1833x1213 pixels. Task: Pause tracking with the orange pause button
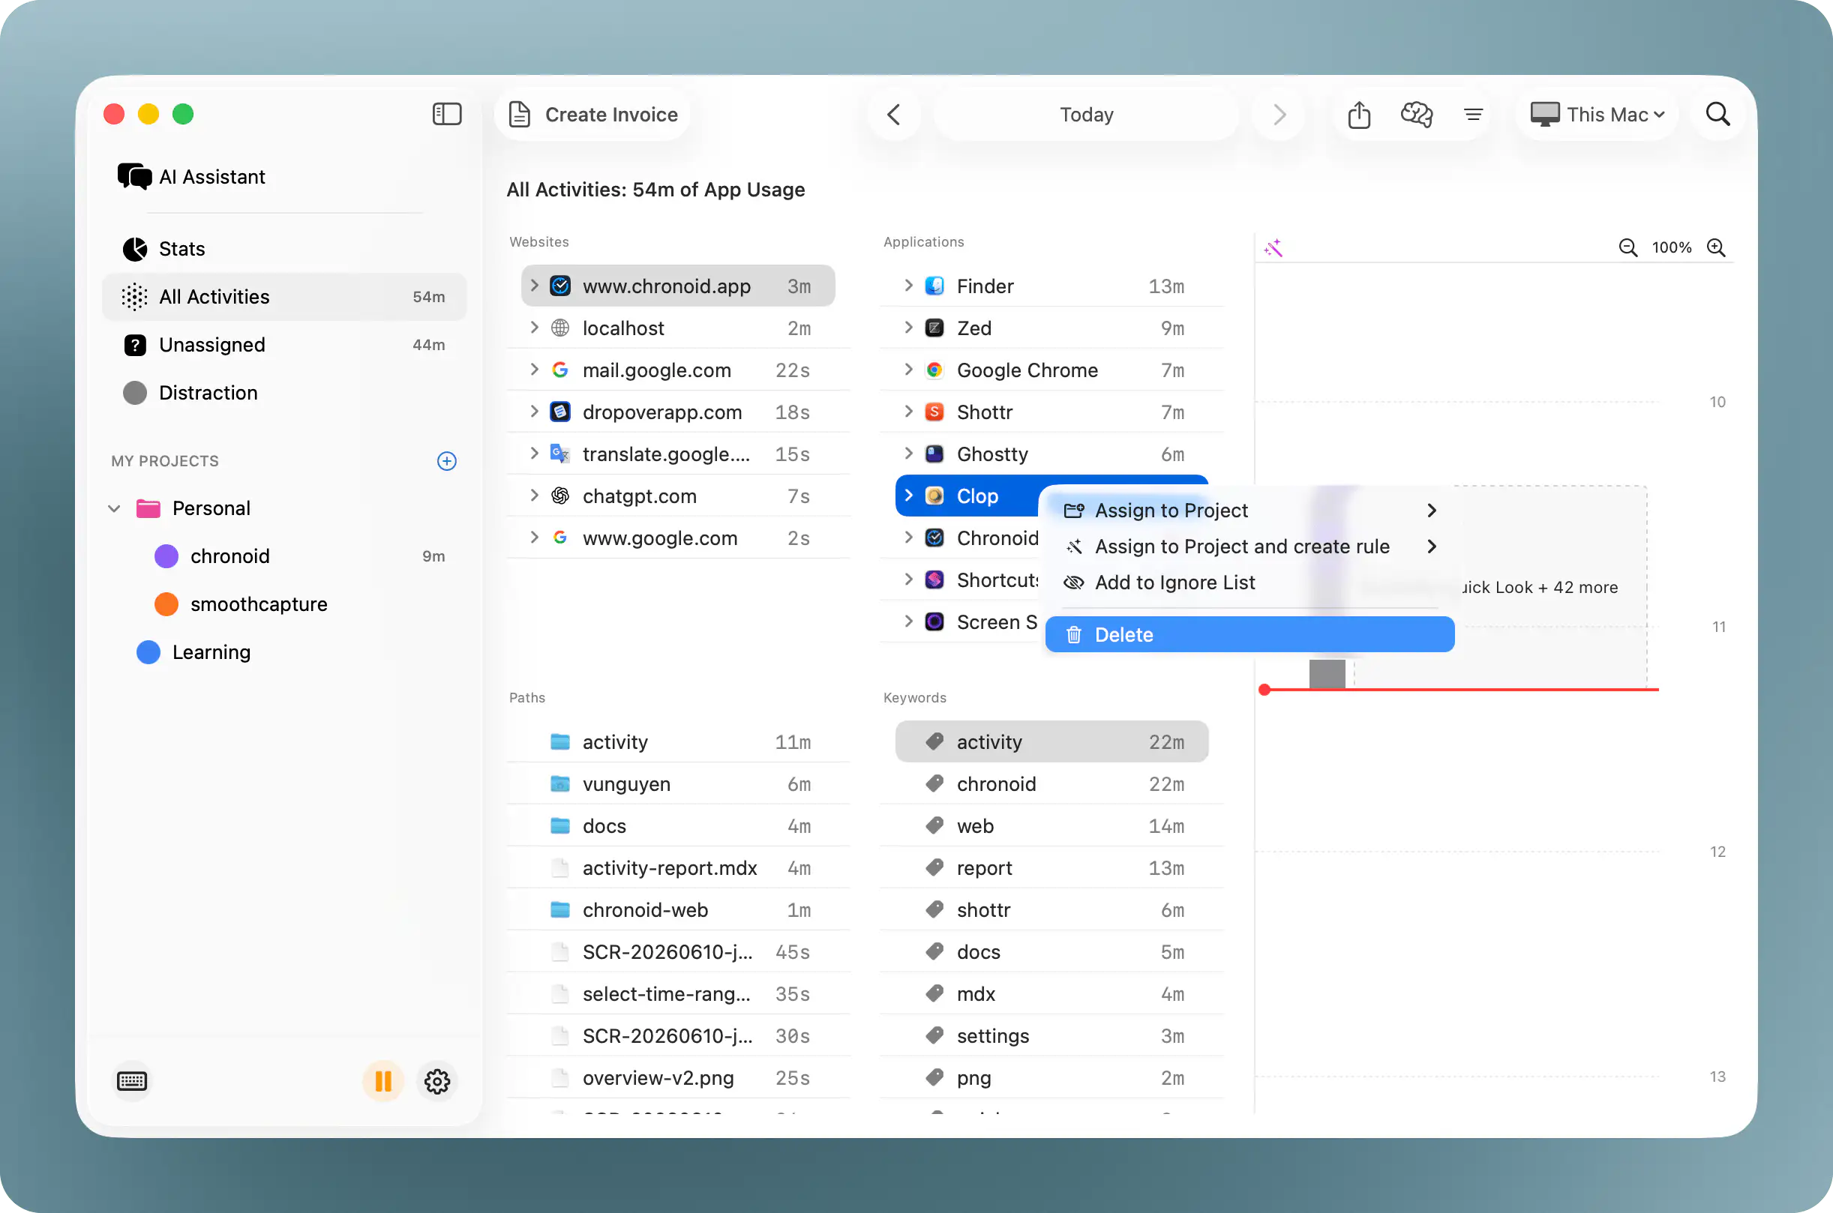click(383, 1082)
